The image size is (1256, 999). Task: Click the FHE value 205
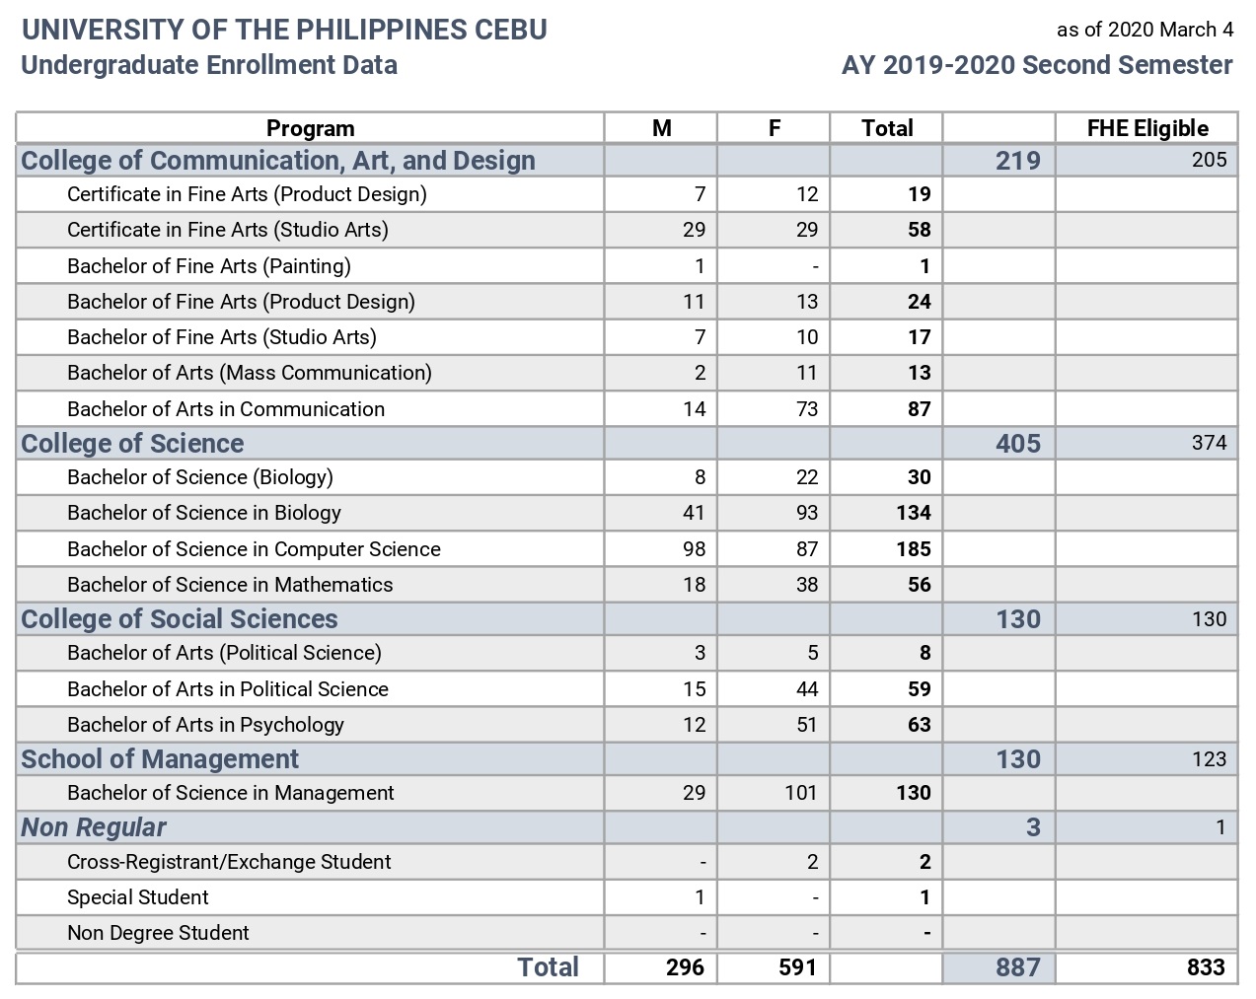pyautogui.click(x=1209, y=160)
